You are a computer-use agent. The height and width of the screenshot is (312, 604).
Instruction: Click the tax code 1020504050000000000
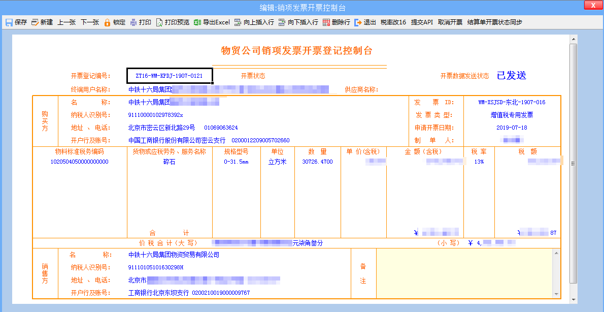[x=79, y=162]
